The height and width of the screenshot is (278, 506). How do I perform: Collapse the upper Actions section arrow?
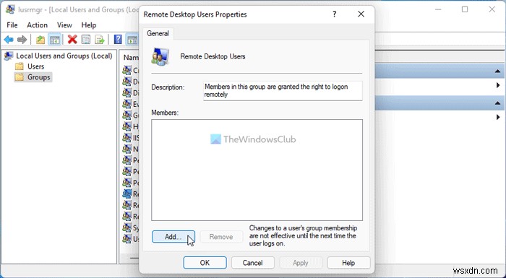[x=497, y=71]
